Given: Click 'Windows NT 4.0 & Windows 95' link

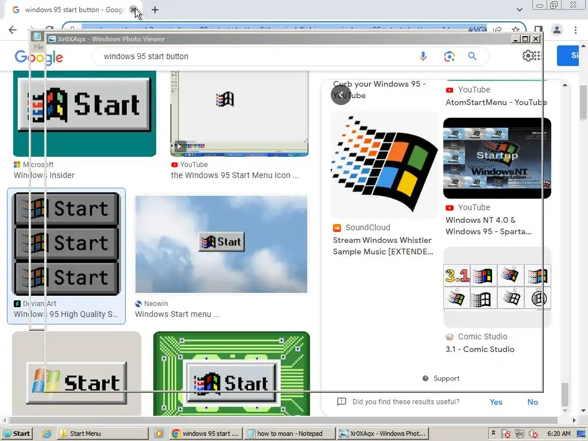Looking at the screenshot, I should pos(488,226).
